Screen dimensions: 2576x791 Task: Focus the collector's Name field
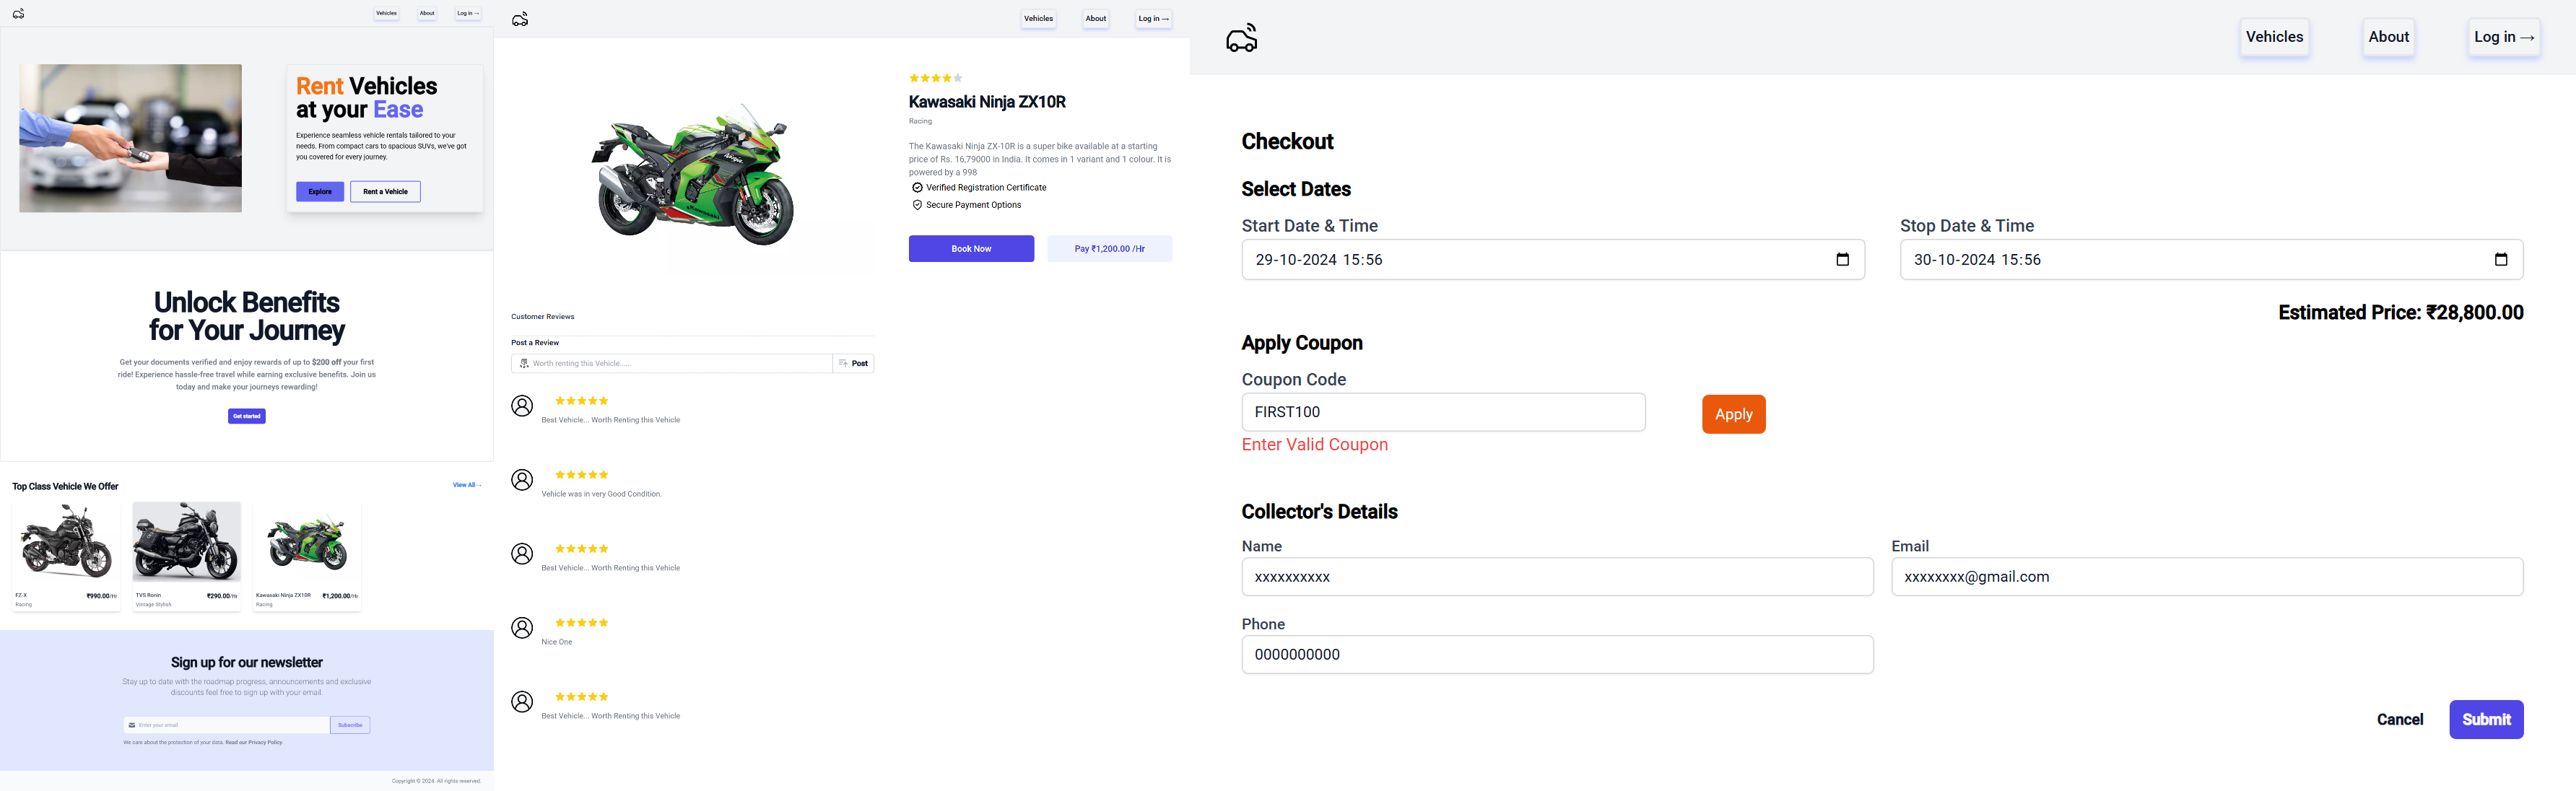pyautogui.click(x=1557, y=577)
